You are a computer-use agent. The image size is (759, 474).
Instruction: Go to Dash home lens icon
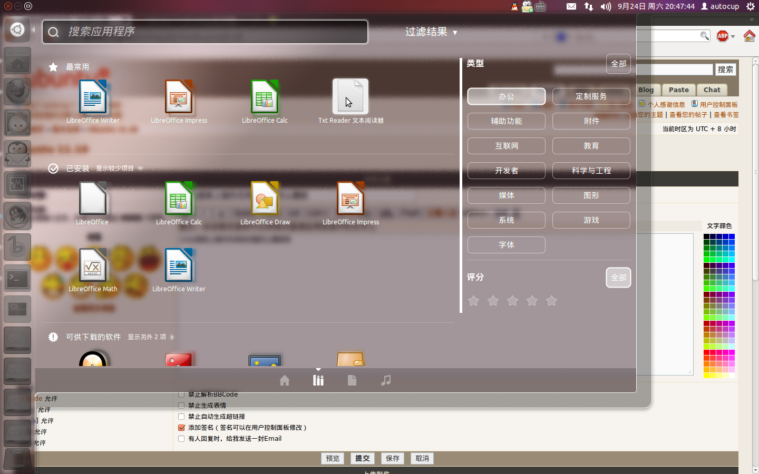point(285,380)
